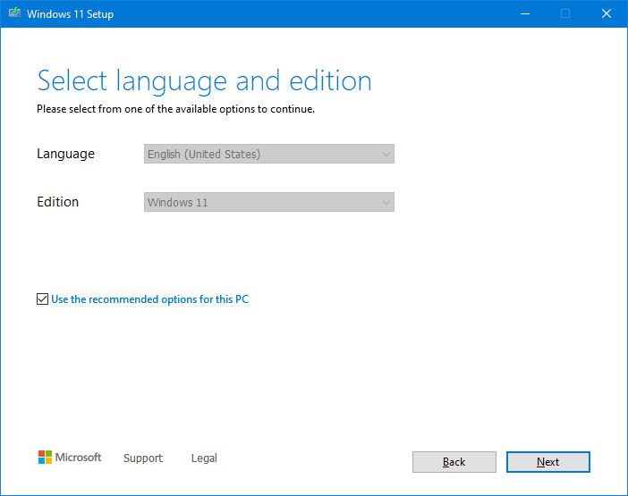This screenshot has height=496, width=628.
Task: Minimize the Windows 11 Setup window
Action: pos(523,14)
